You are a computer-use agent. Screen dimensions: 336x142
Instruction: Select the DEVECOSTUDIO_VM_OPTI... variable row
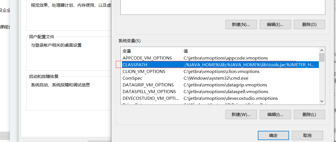150,98
